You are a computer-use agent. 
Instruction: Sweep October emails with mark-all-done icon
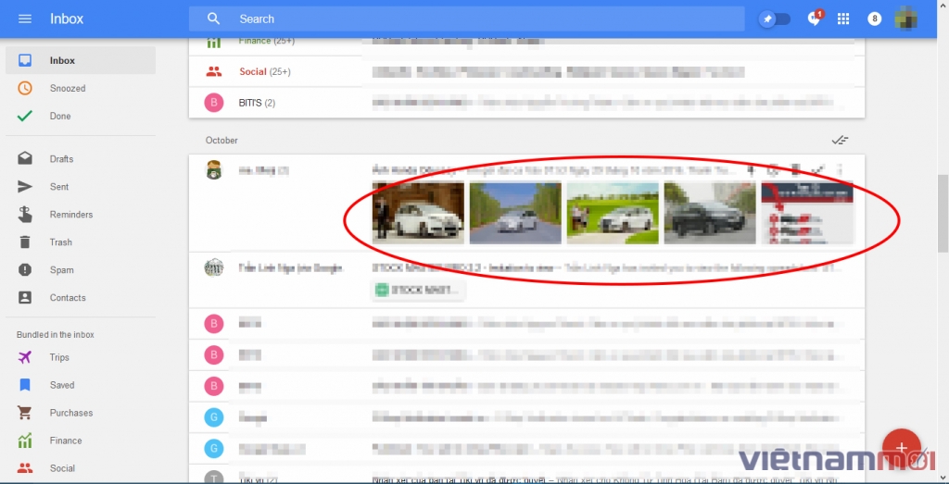(x=840, y=140)
